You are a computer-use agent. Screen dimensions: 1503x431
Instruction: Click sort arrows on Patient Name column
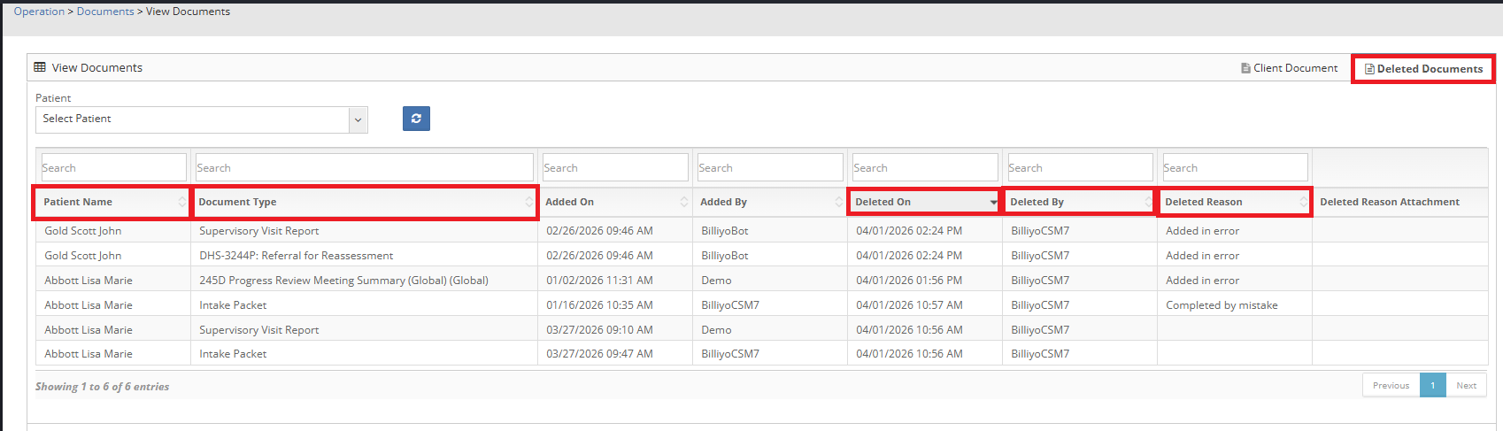[x=182, y=203]
